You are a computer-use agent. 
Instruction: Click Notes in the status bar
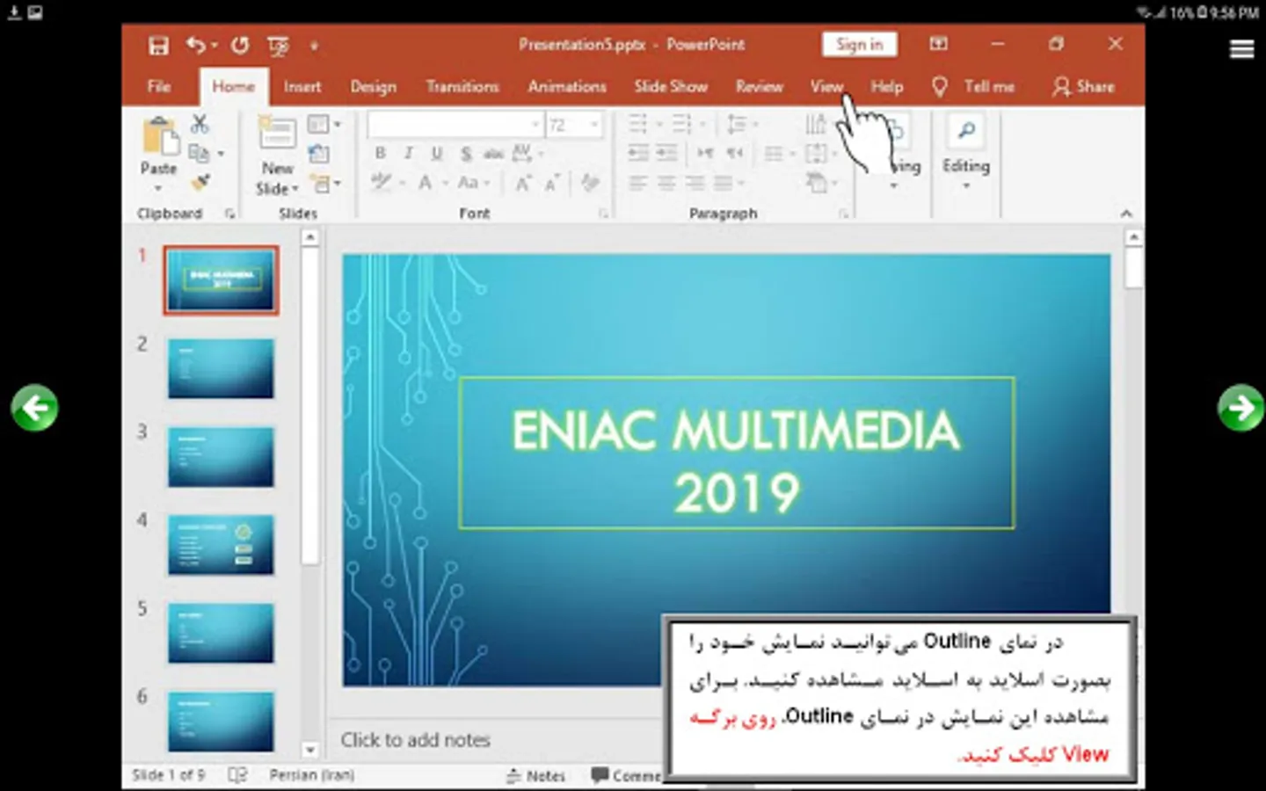pyautogui.click(x=535, y=775)
